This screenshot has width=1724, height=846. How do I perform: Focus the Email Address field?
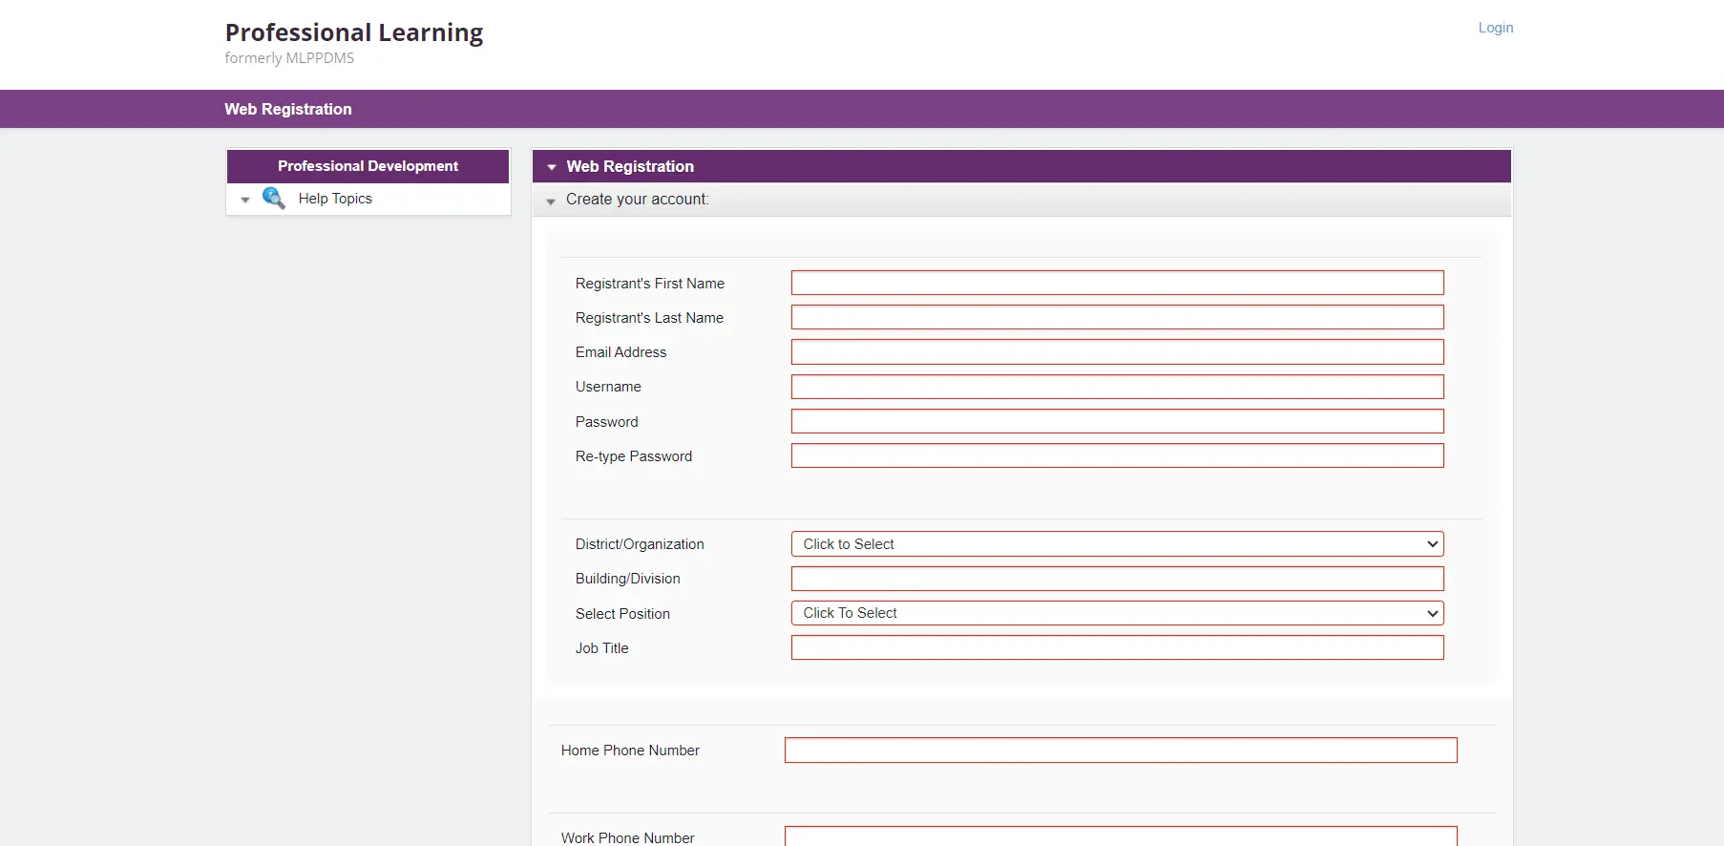point(1117,352)
